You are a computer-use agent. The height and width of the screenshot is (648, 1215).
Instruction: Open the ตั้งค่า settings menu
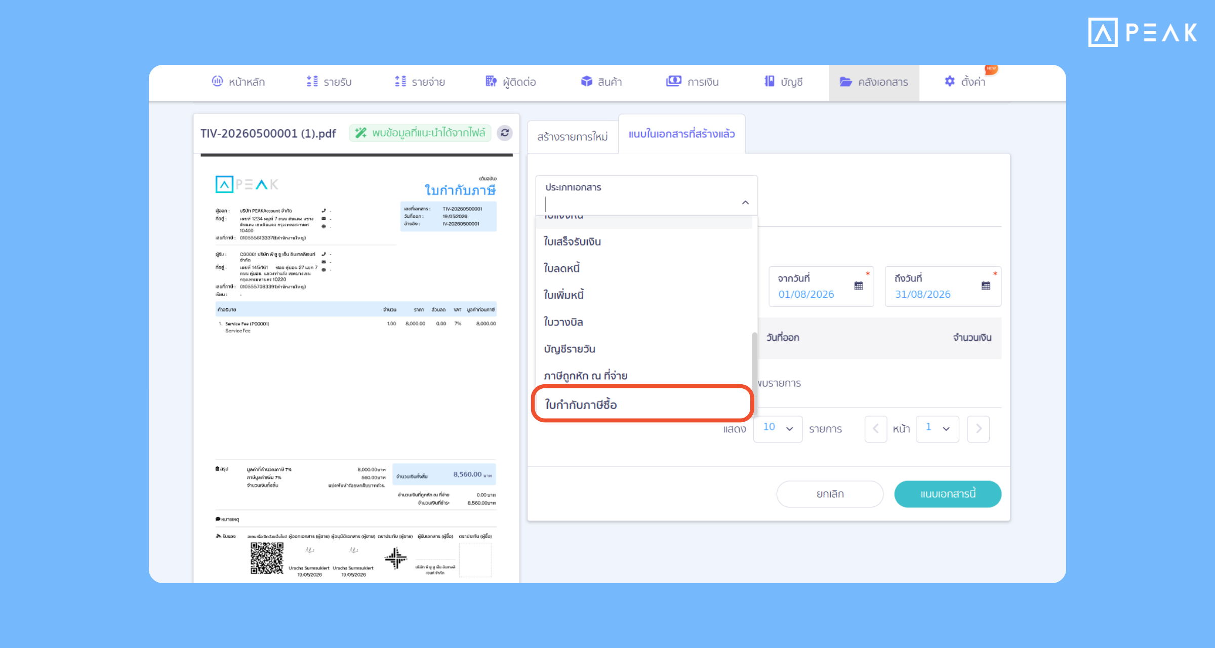pos(965,82)
